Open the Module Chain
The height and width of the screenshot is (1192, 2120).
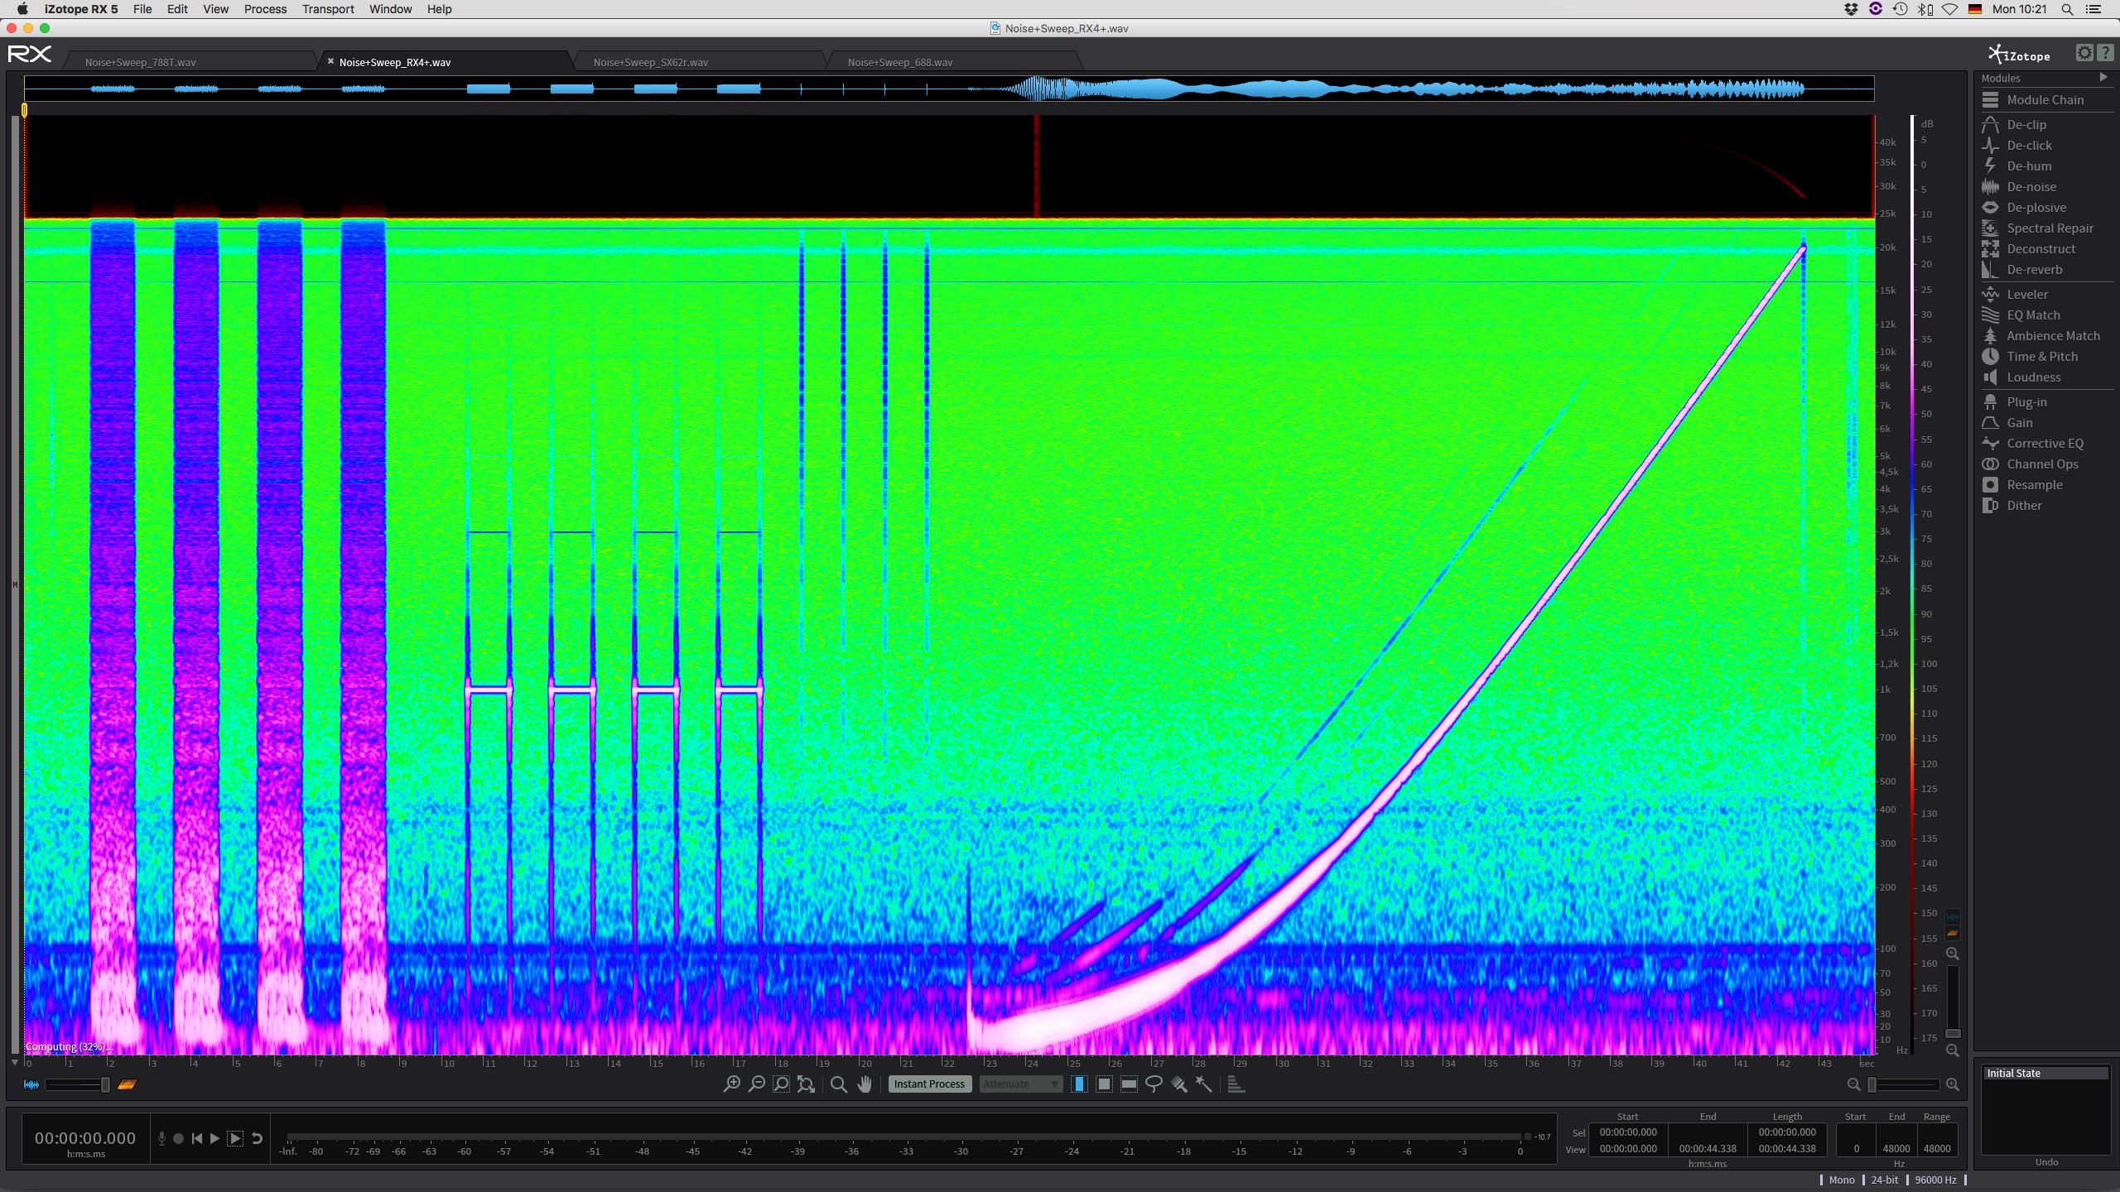pyautogui.click(x=2044, y=100)
